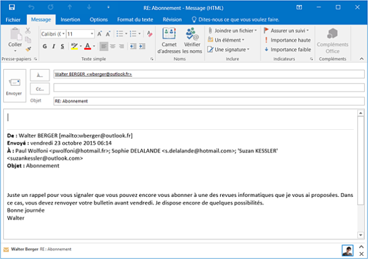Screen dimensions: 368x259
Task: Apply yellow text highlight color
Action: tap(74, 46)
